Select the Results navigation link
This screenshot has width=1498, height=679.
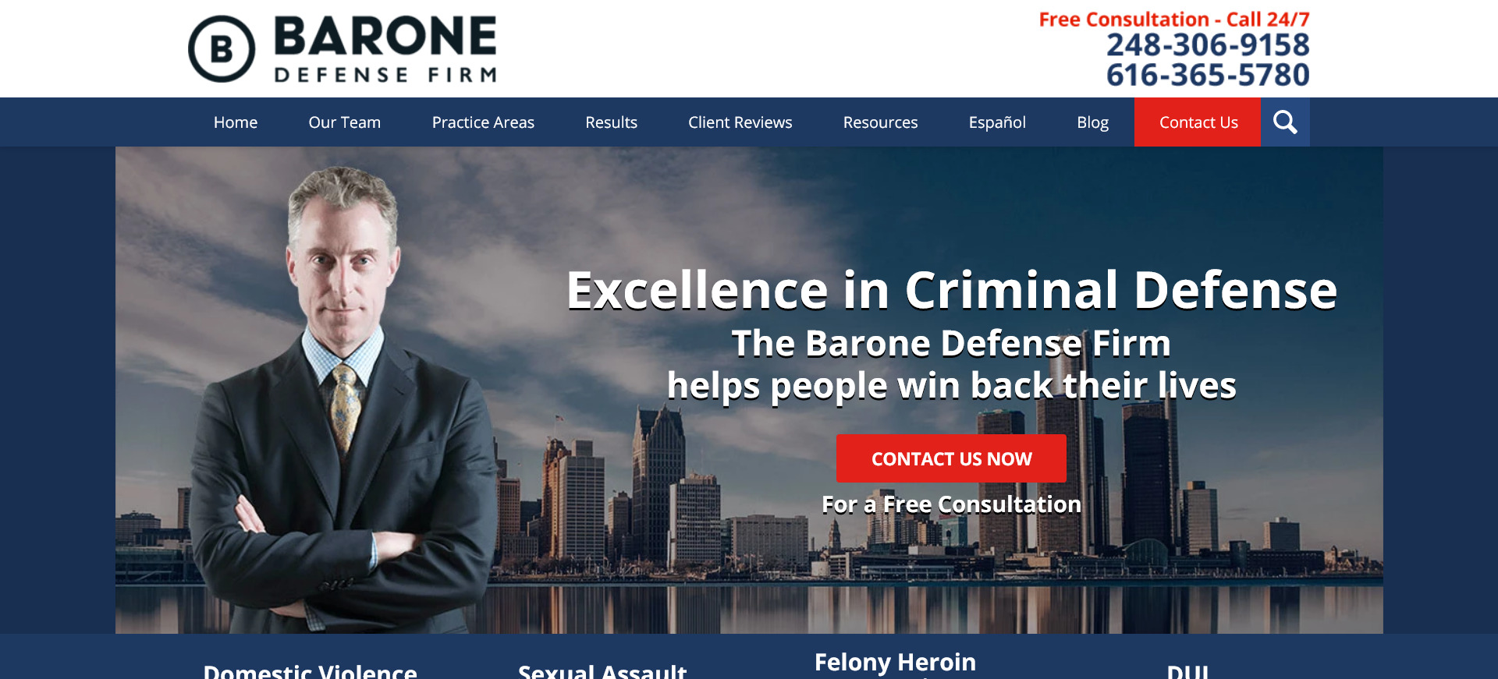(612, 122)
